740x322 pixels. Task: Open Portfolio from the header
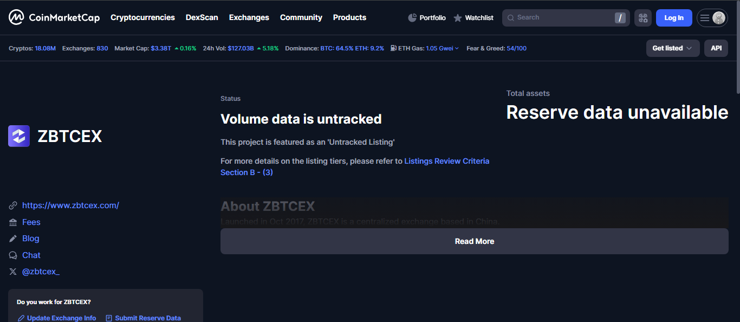click(427, 18)
